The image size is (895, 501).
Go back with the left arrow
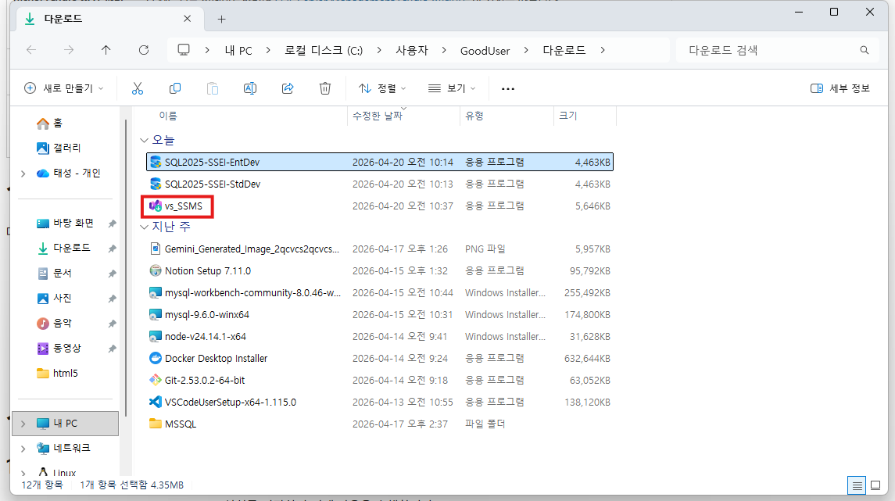coord(31,50)
